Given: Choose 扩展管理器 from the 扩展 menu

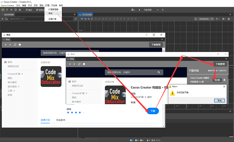Looking at the screenshot, I should point(53,9).
